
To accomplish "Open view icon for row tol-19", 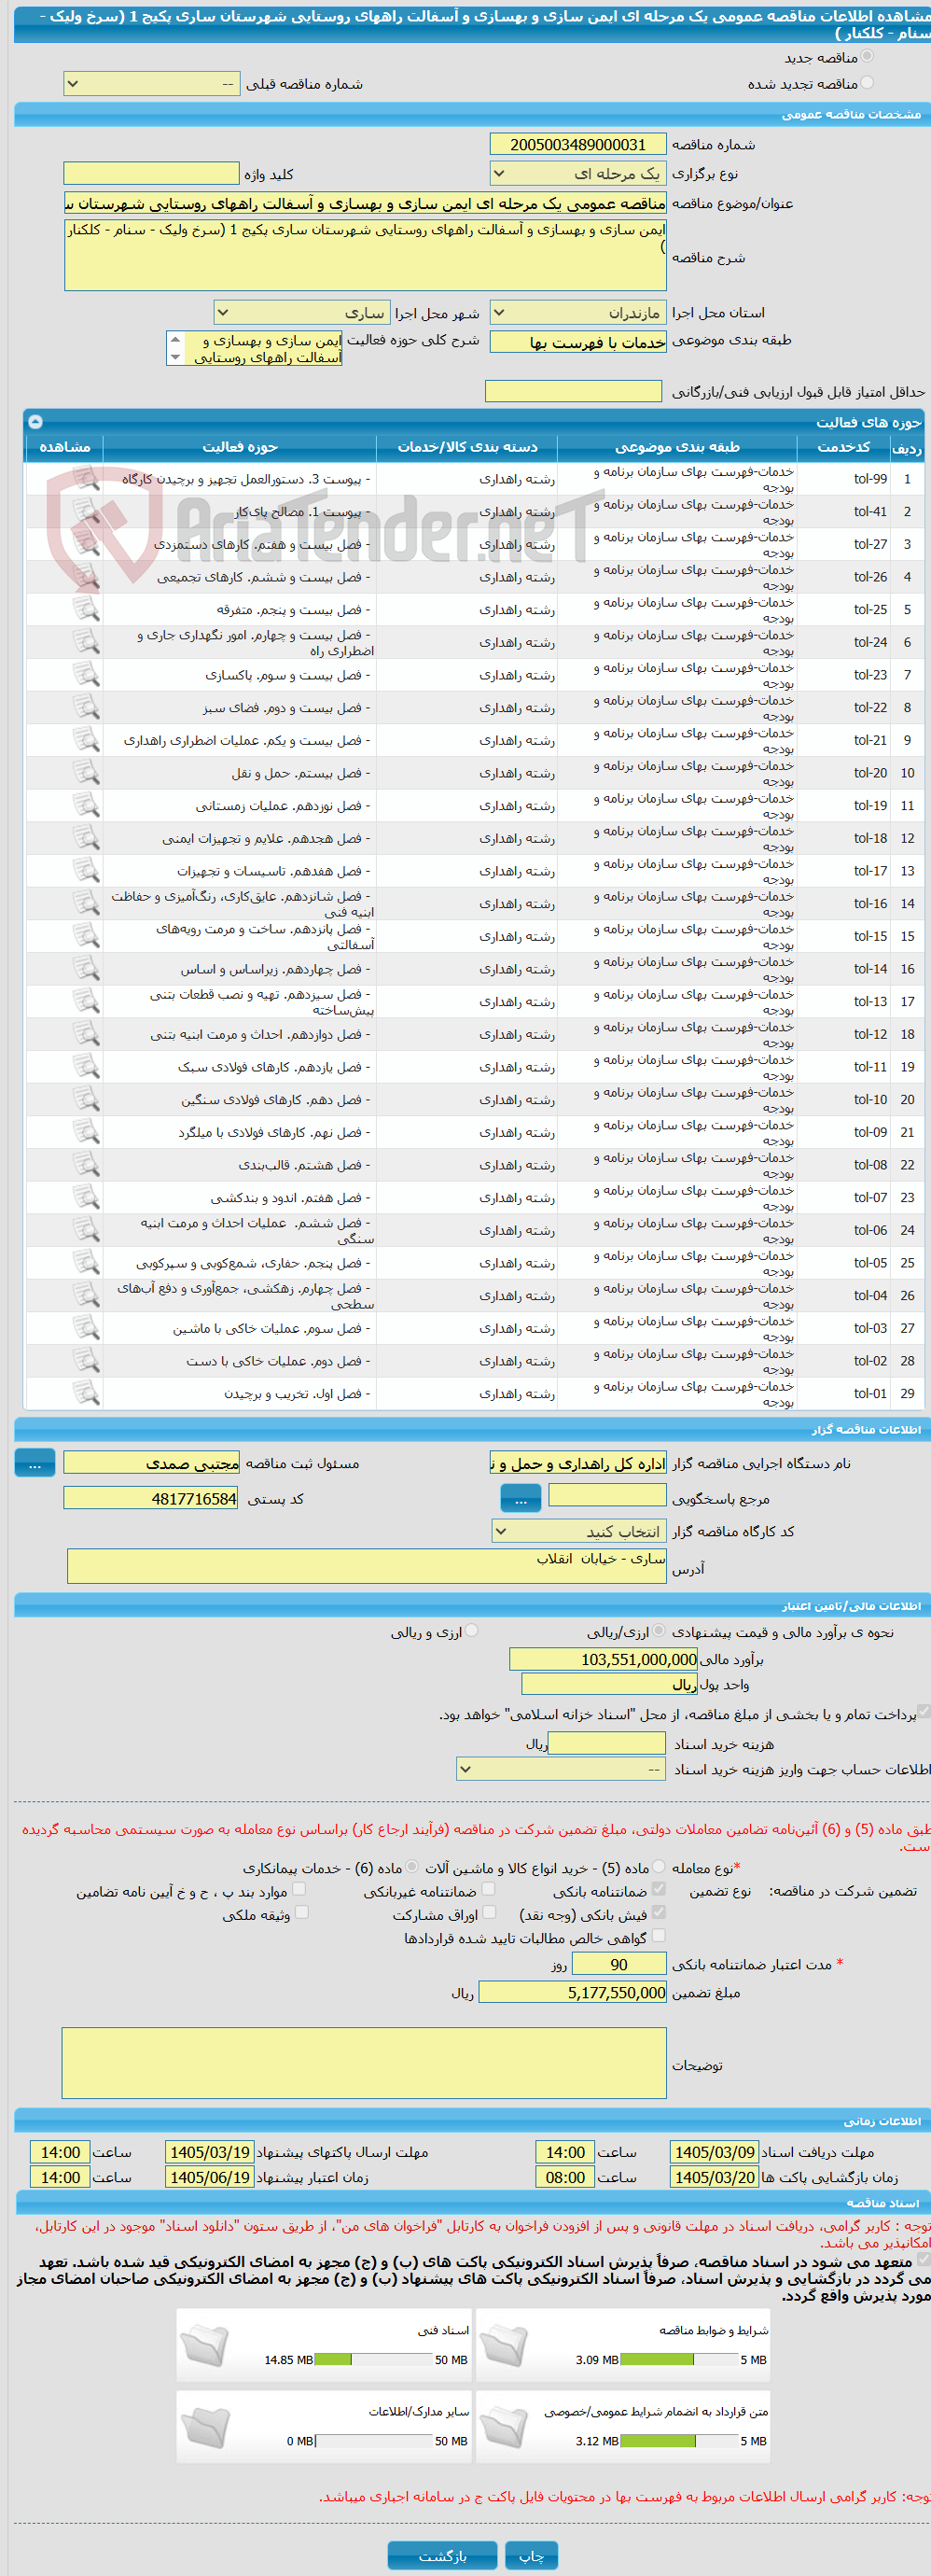I will click(x=86, y=806).
